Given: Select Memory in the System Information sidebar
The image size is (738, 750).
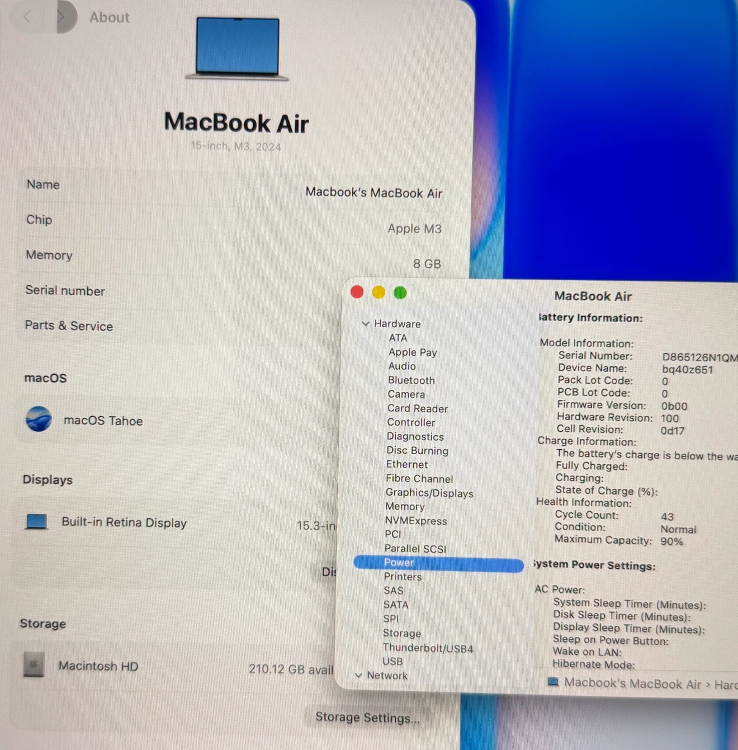Looking at the screenshot, I should point(405,506).
